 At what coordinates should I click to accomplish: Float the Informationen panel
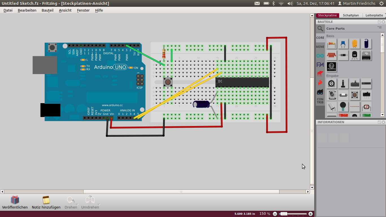coord(380,122)
